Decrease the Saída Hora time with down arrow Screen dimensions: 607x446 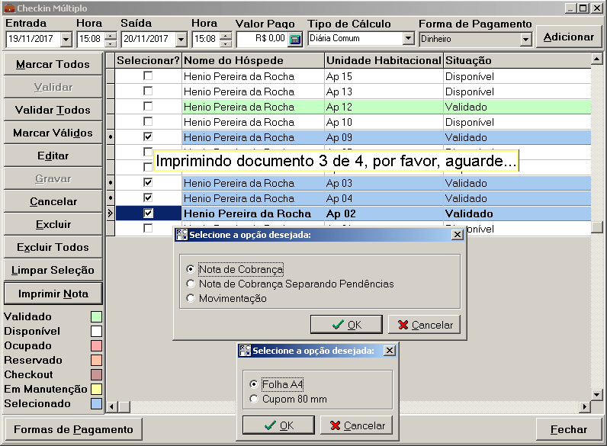(x=226, y=43)
